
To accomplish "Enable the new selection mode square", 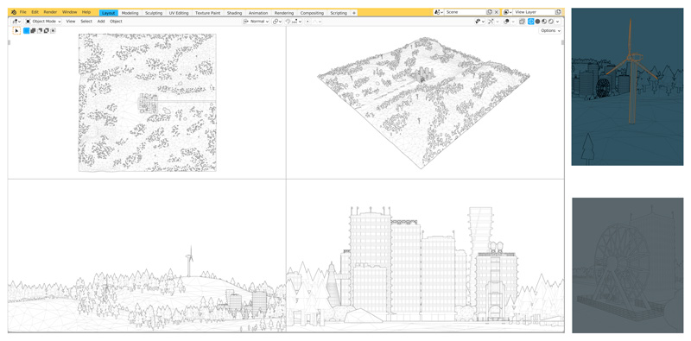I will click(x=27, y=30).
